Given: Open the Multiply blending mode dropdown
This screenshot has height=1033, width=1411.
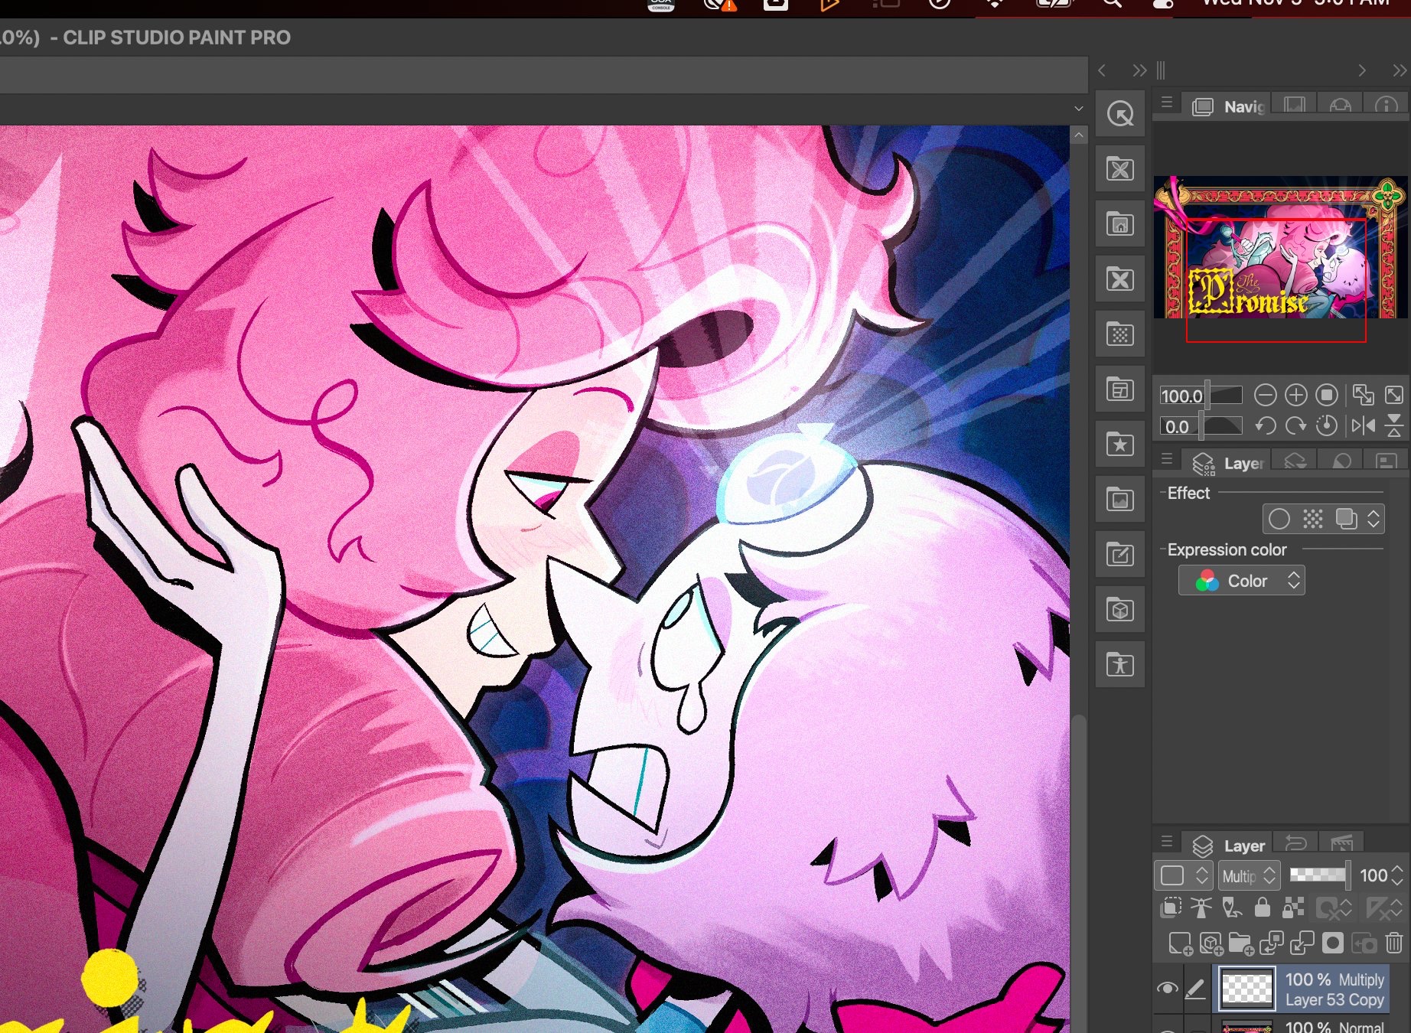Looking at the screenshot, I should coord(1249,875).
